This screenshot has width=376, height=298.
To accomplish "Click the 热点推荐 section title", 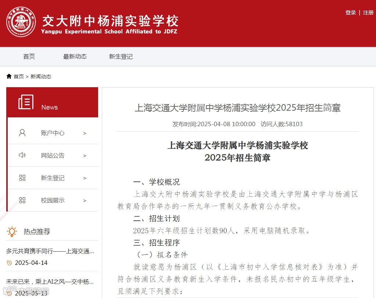I will [37, 231].
